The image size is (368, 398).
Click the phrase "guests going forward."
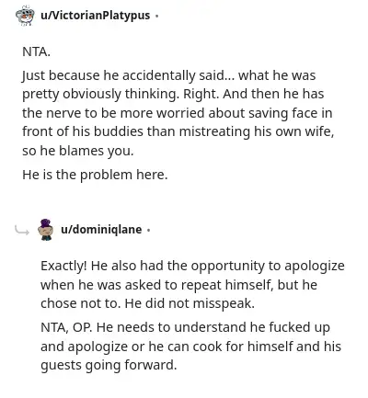click(x=109, y=366)
